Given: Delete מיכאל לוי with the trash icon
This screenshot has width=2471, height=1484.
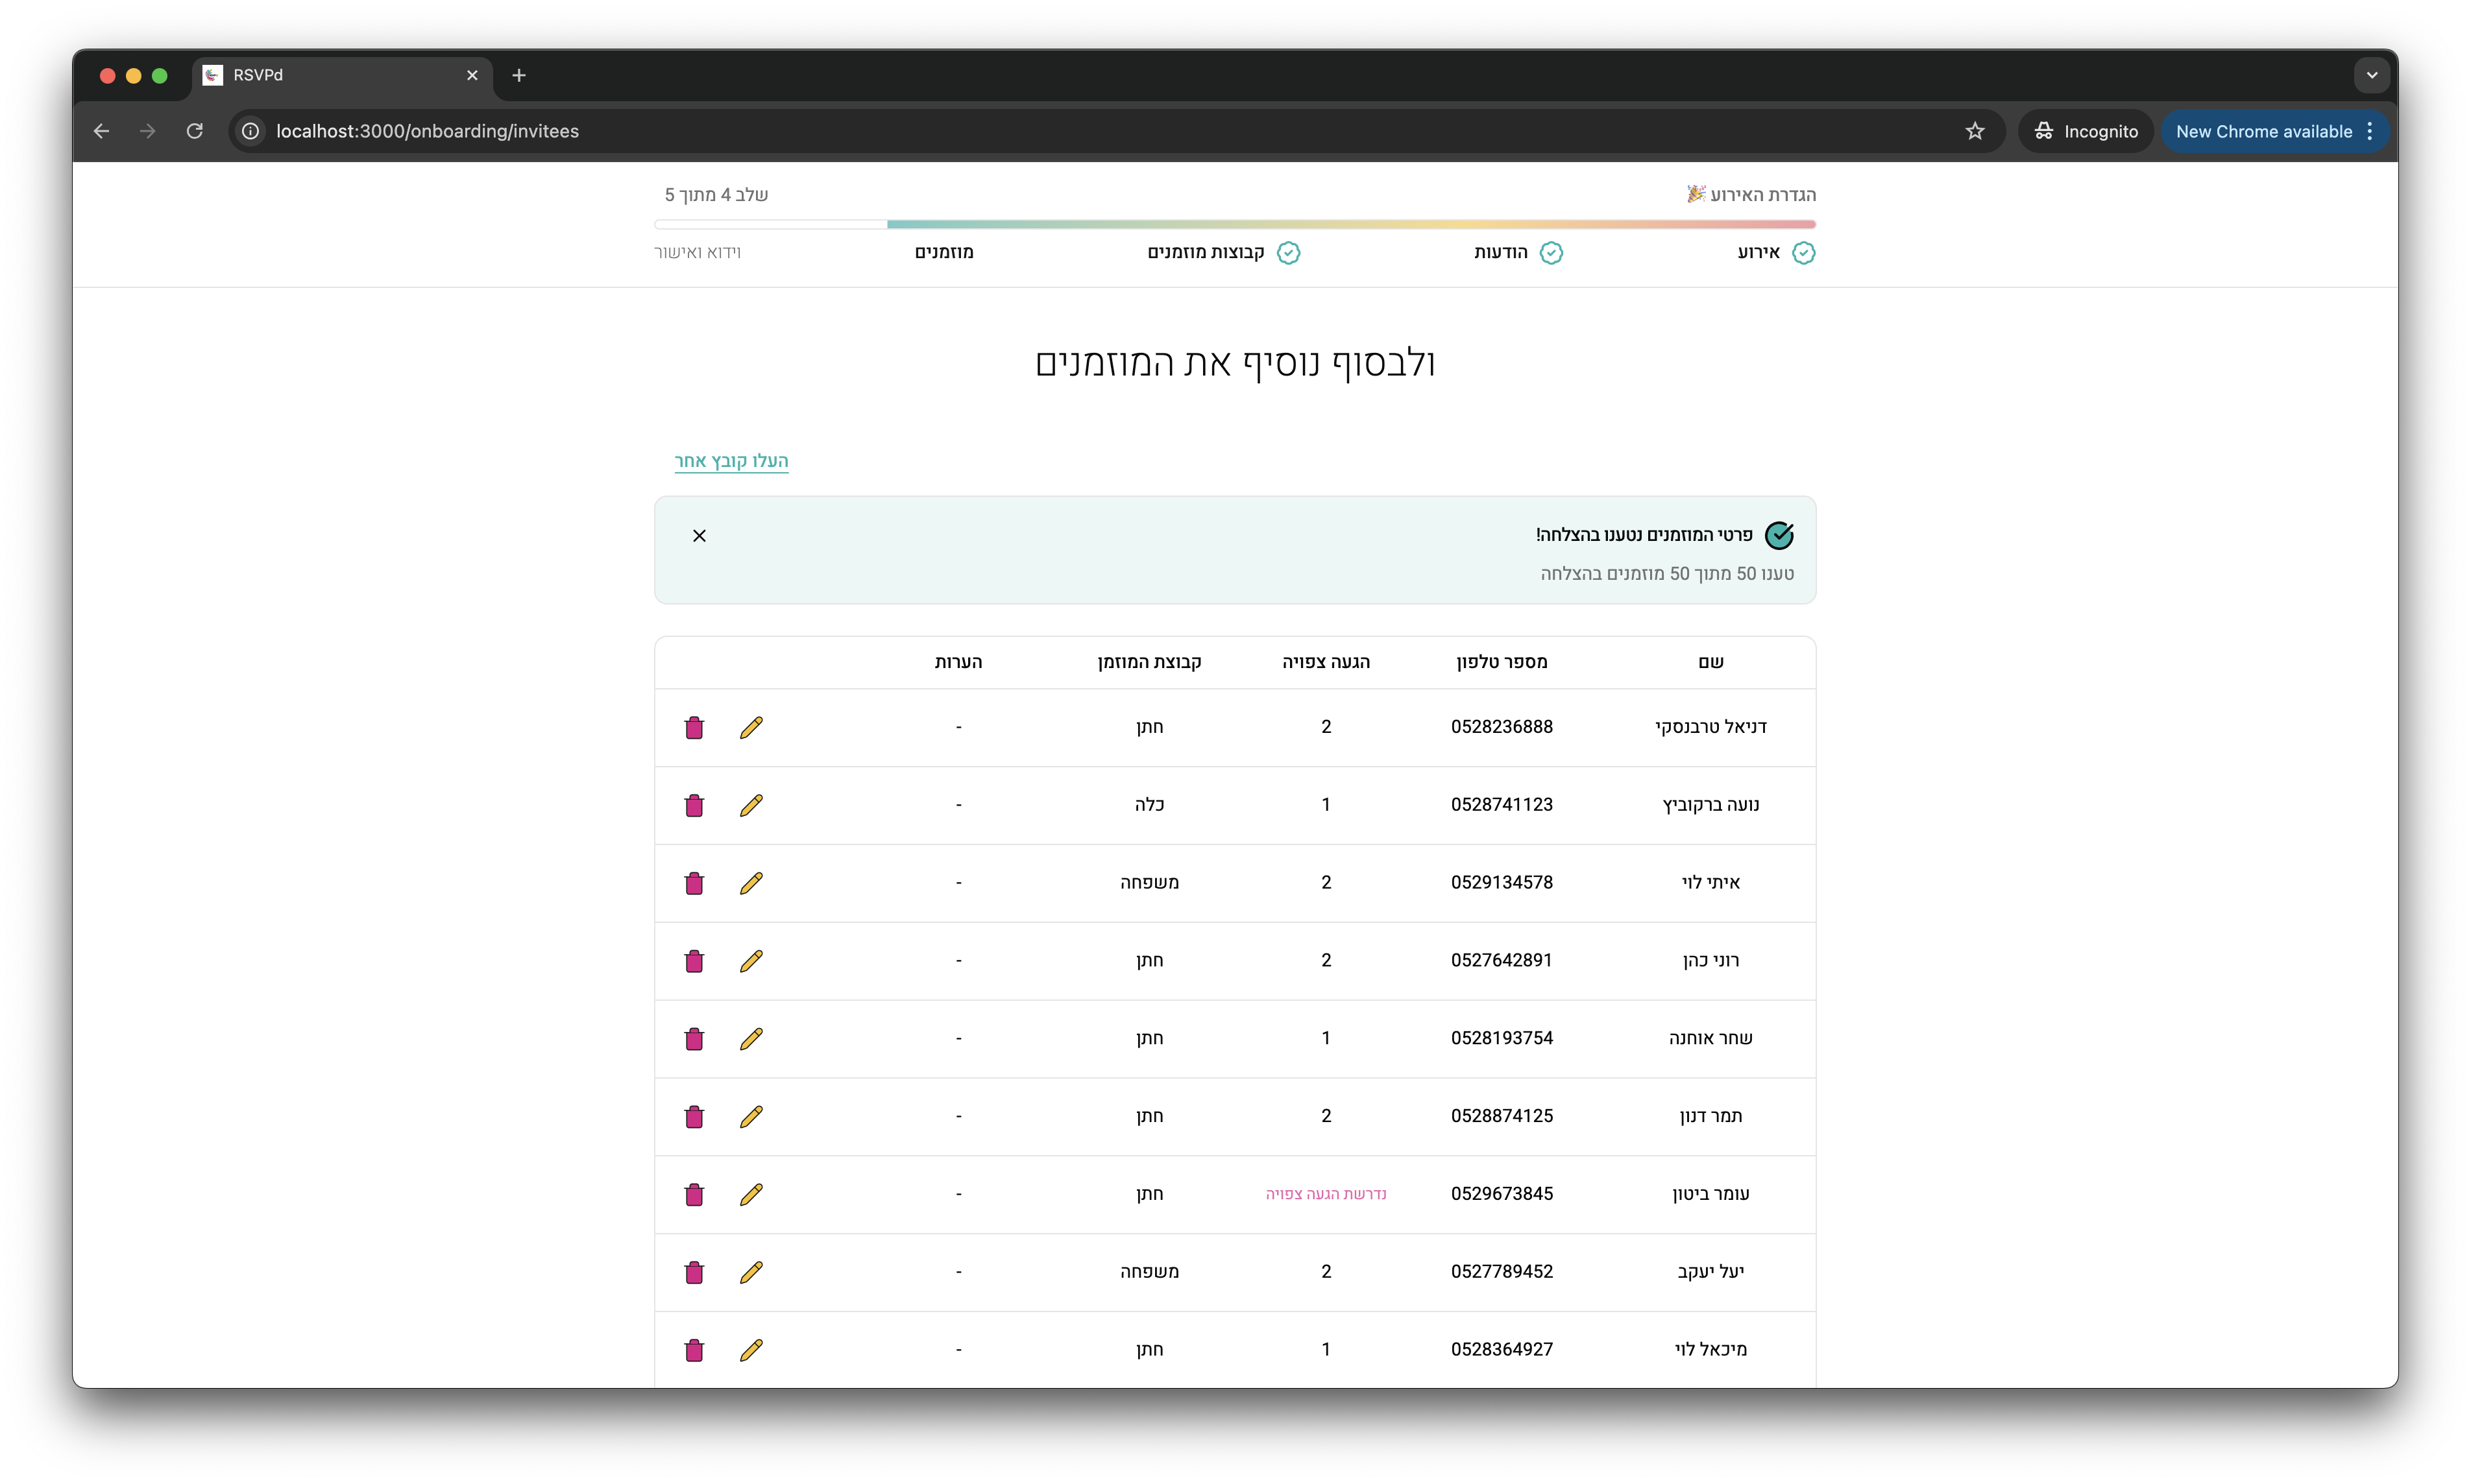Looking at the screenshot, I should (x=694, y=1350).
